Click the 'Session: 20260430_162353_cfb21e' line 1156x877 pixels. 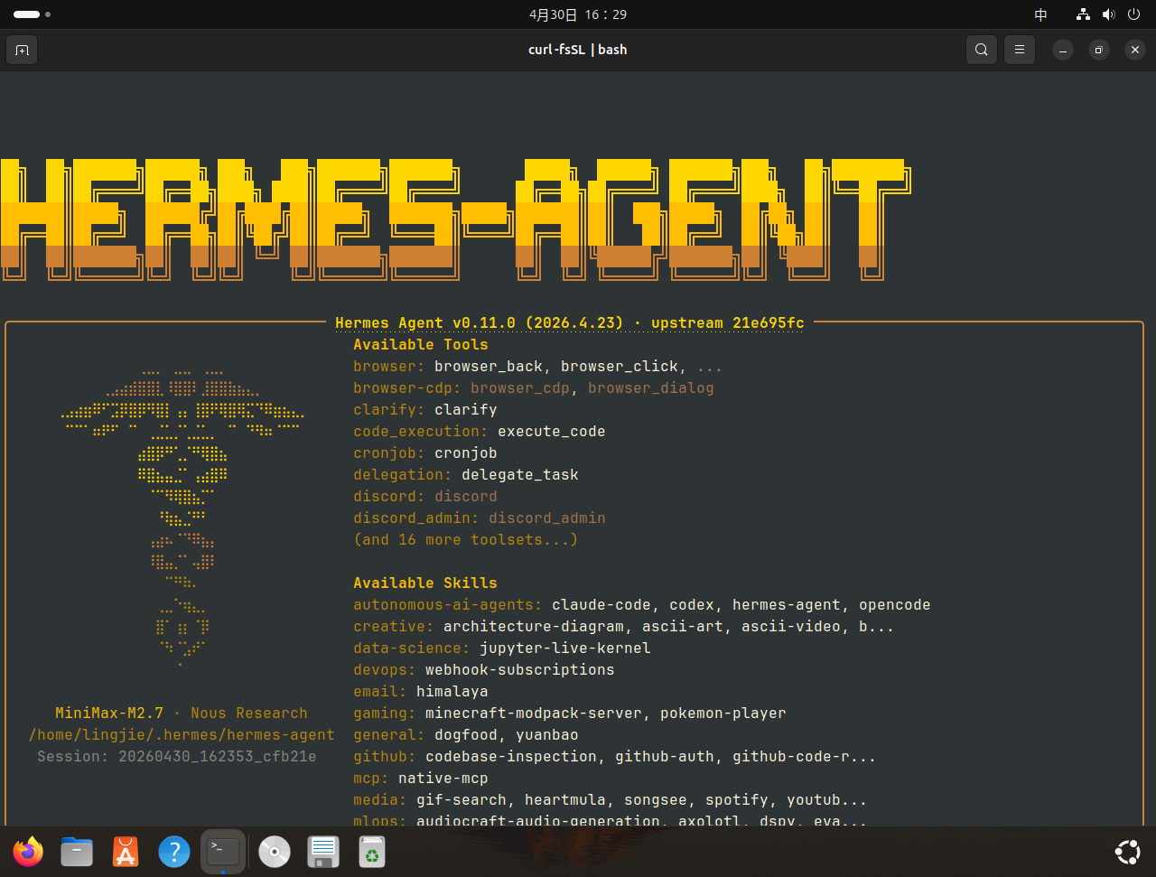(177, 756)
